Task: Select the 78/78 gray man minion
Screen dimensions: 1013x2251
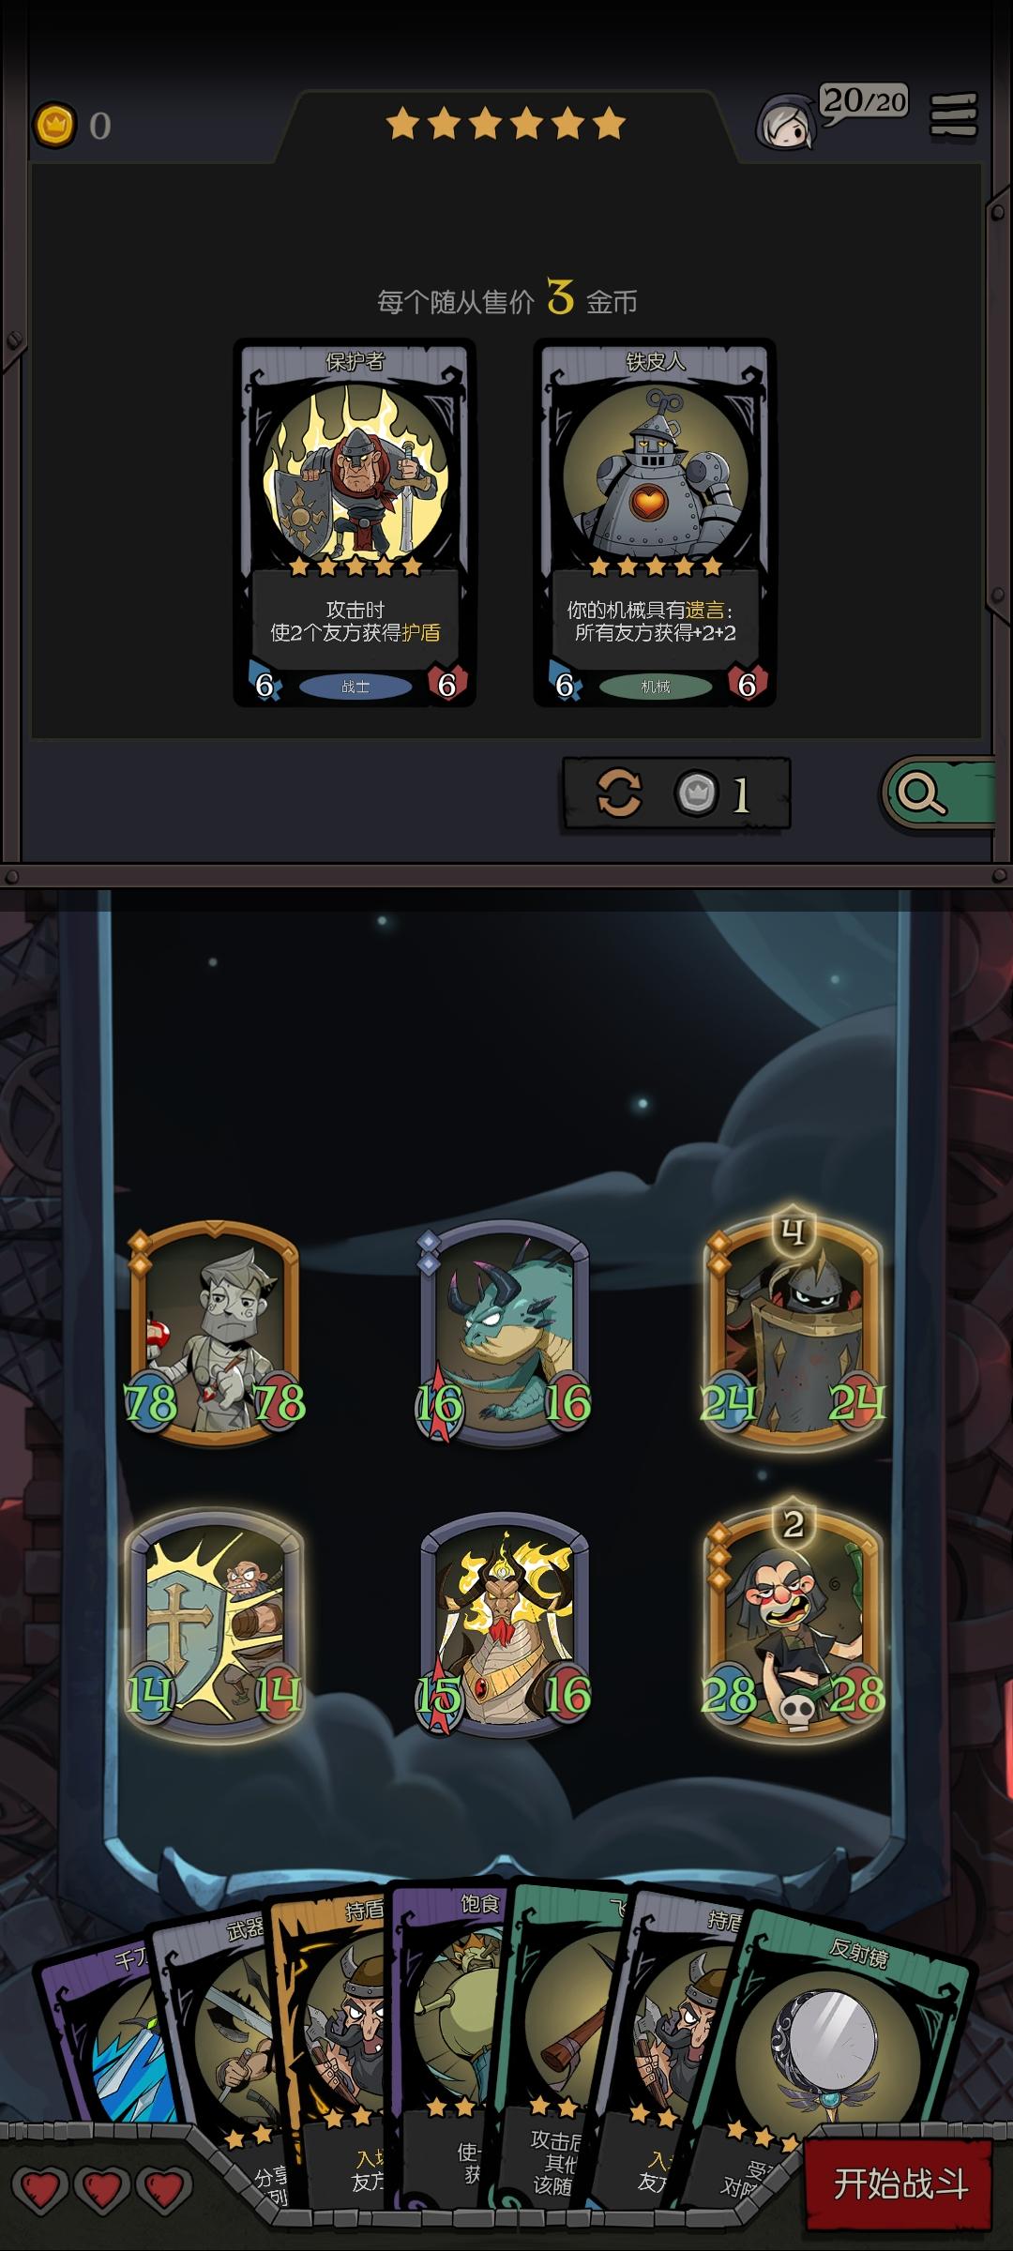Action: pyautogui.click(x=215, y=1333)
